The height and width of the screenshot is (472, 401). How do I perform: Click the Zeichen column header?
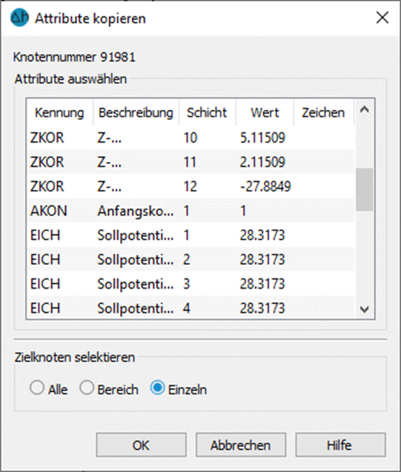coord(323,113)
